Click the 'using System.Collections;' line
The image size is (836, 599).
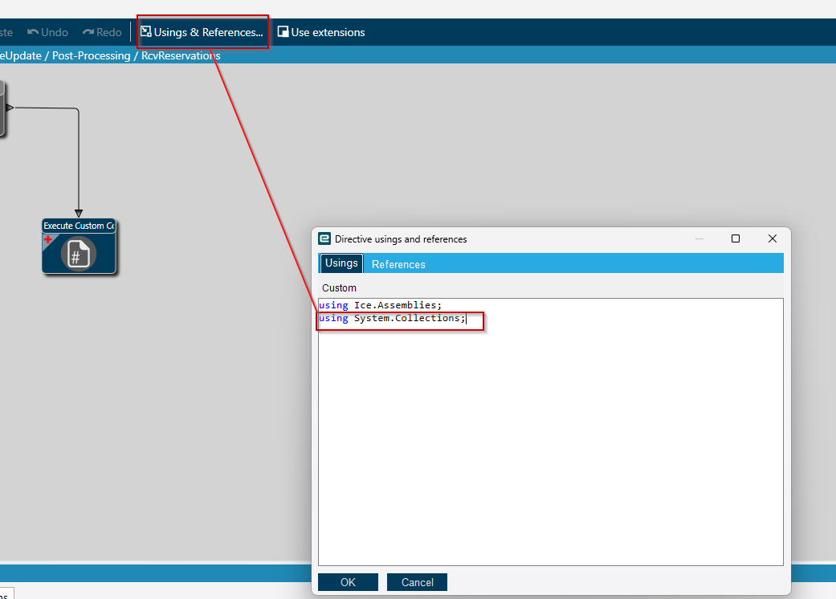393,318
